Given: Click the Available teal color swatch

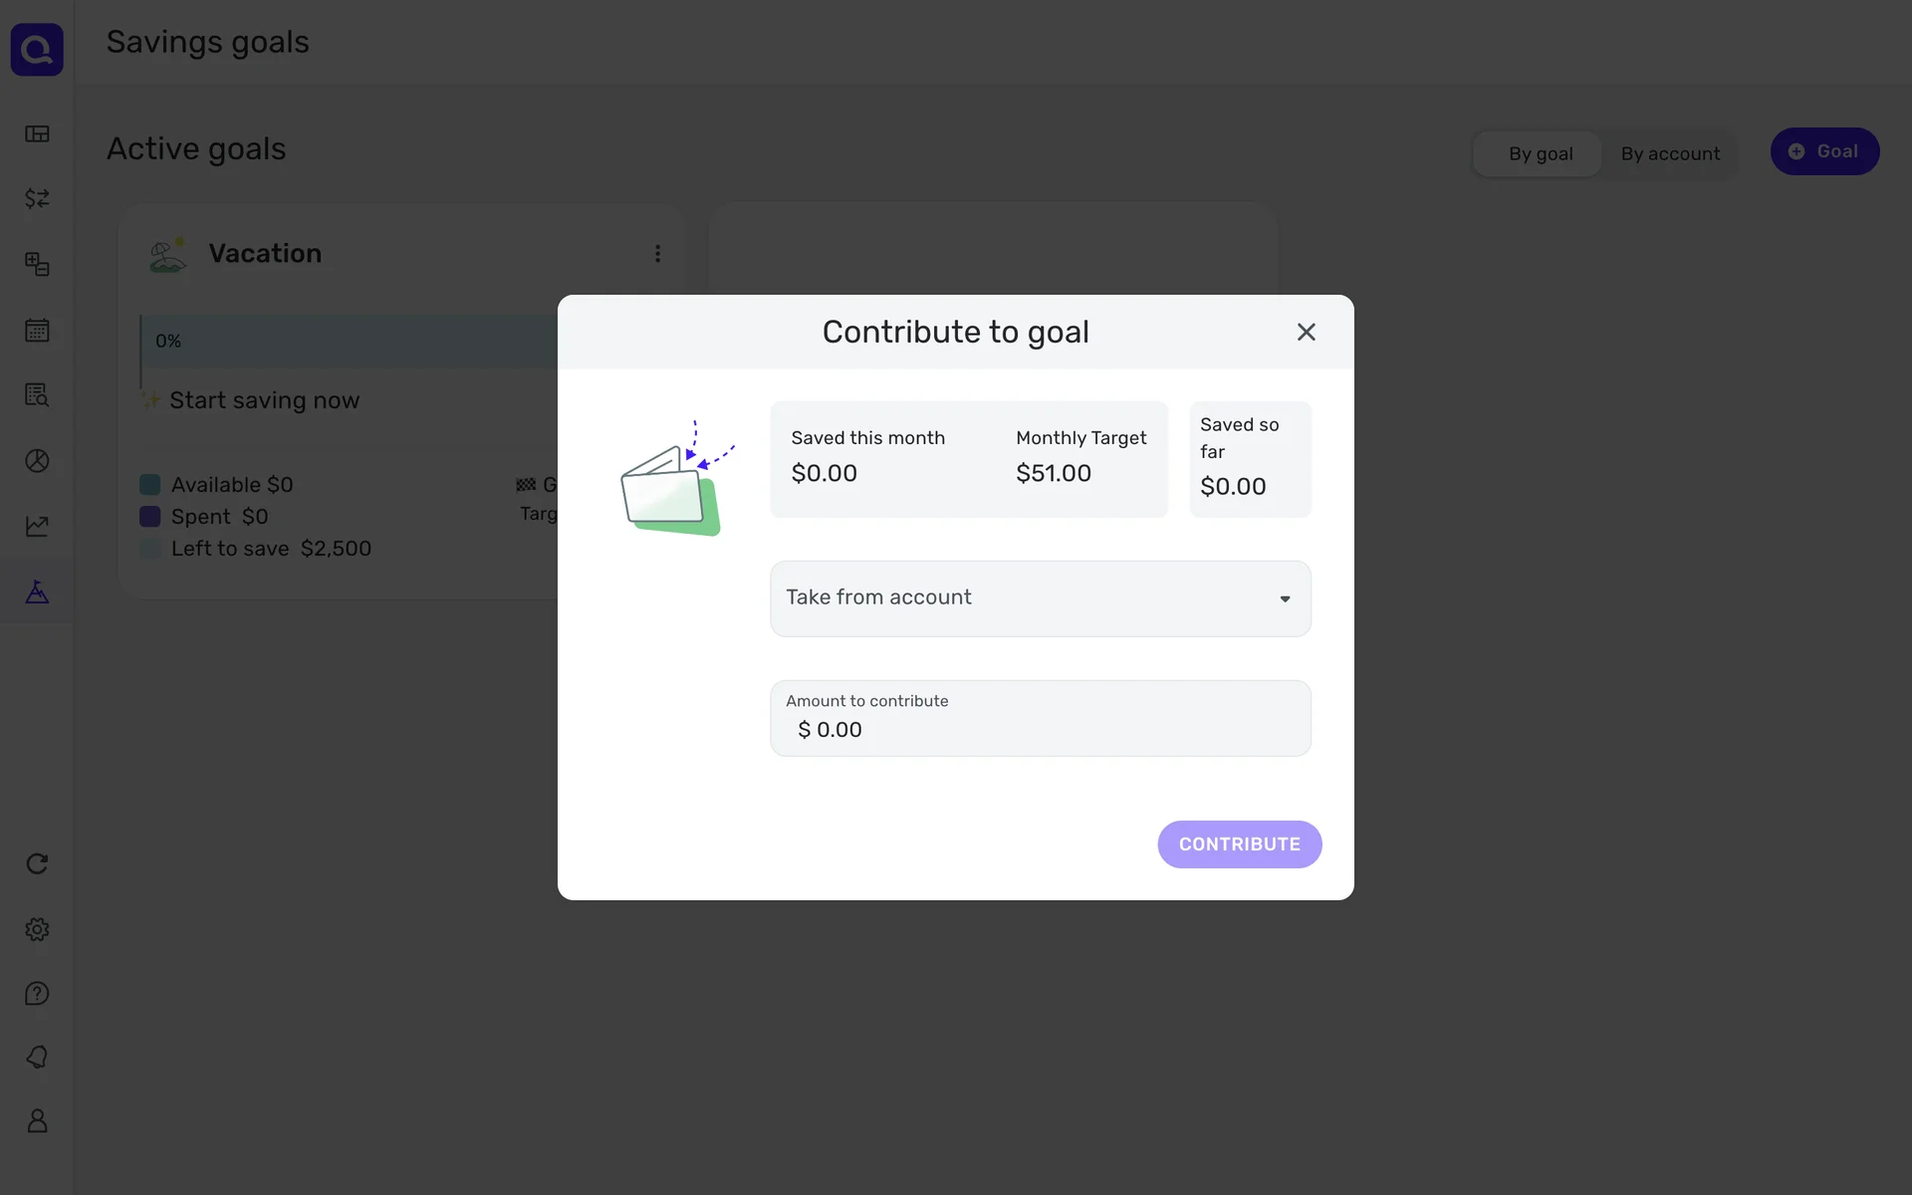Looking at the screenshot, I should pos(150,485).
